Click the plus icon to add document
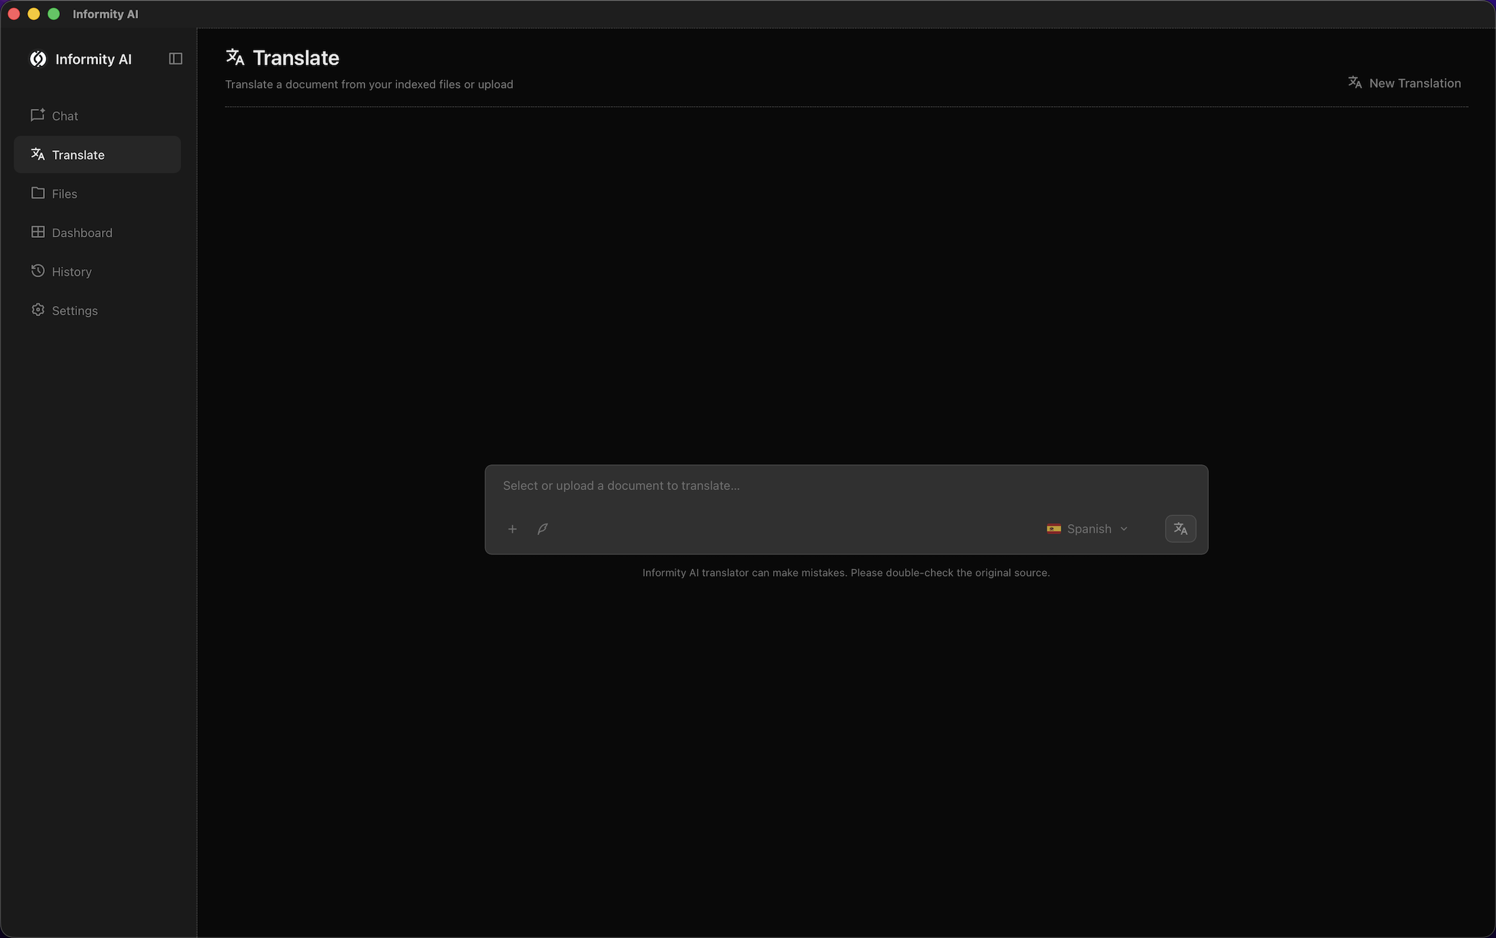This screenshot has width=1496, height=938. click(512, 529)
